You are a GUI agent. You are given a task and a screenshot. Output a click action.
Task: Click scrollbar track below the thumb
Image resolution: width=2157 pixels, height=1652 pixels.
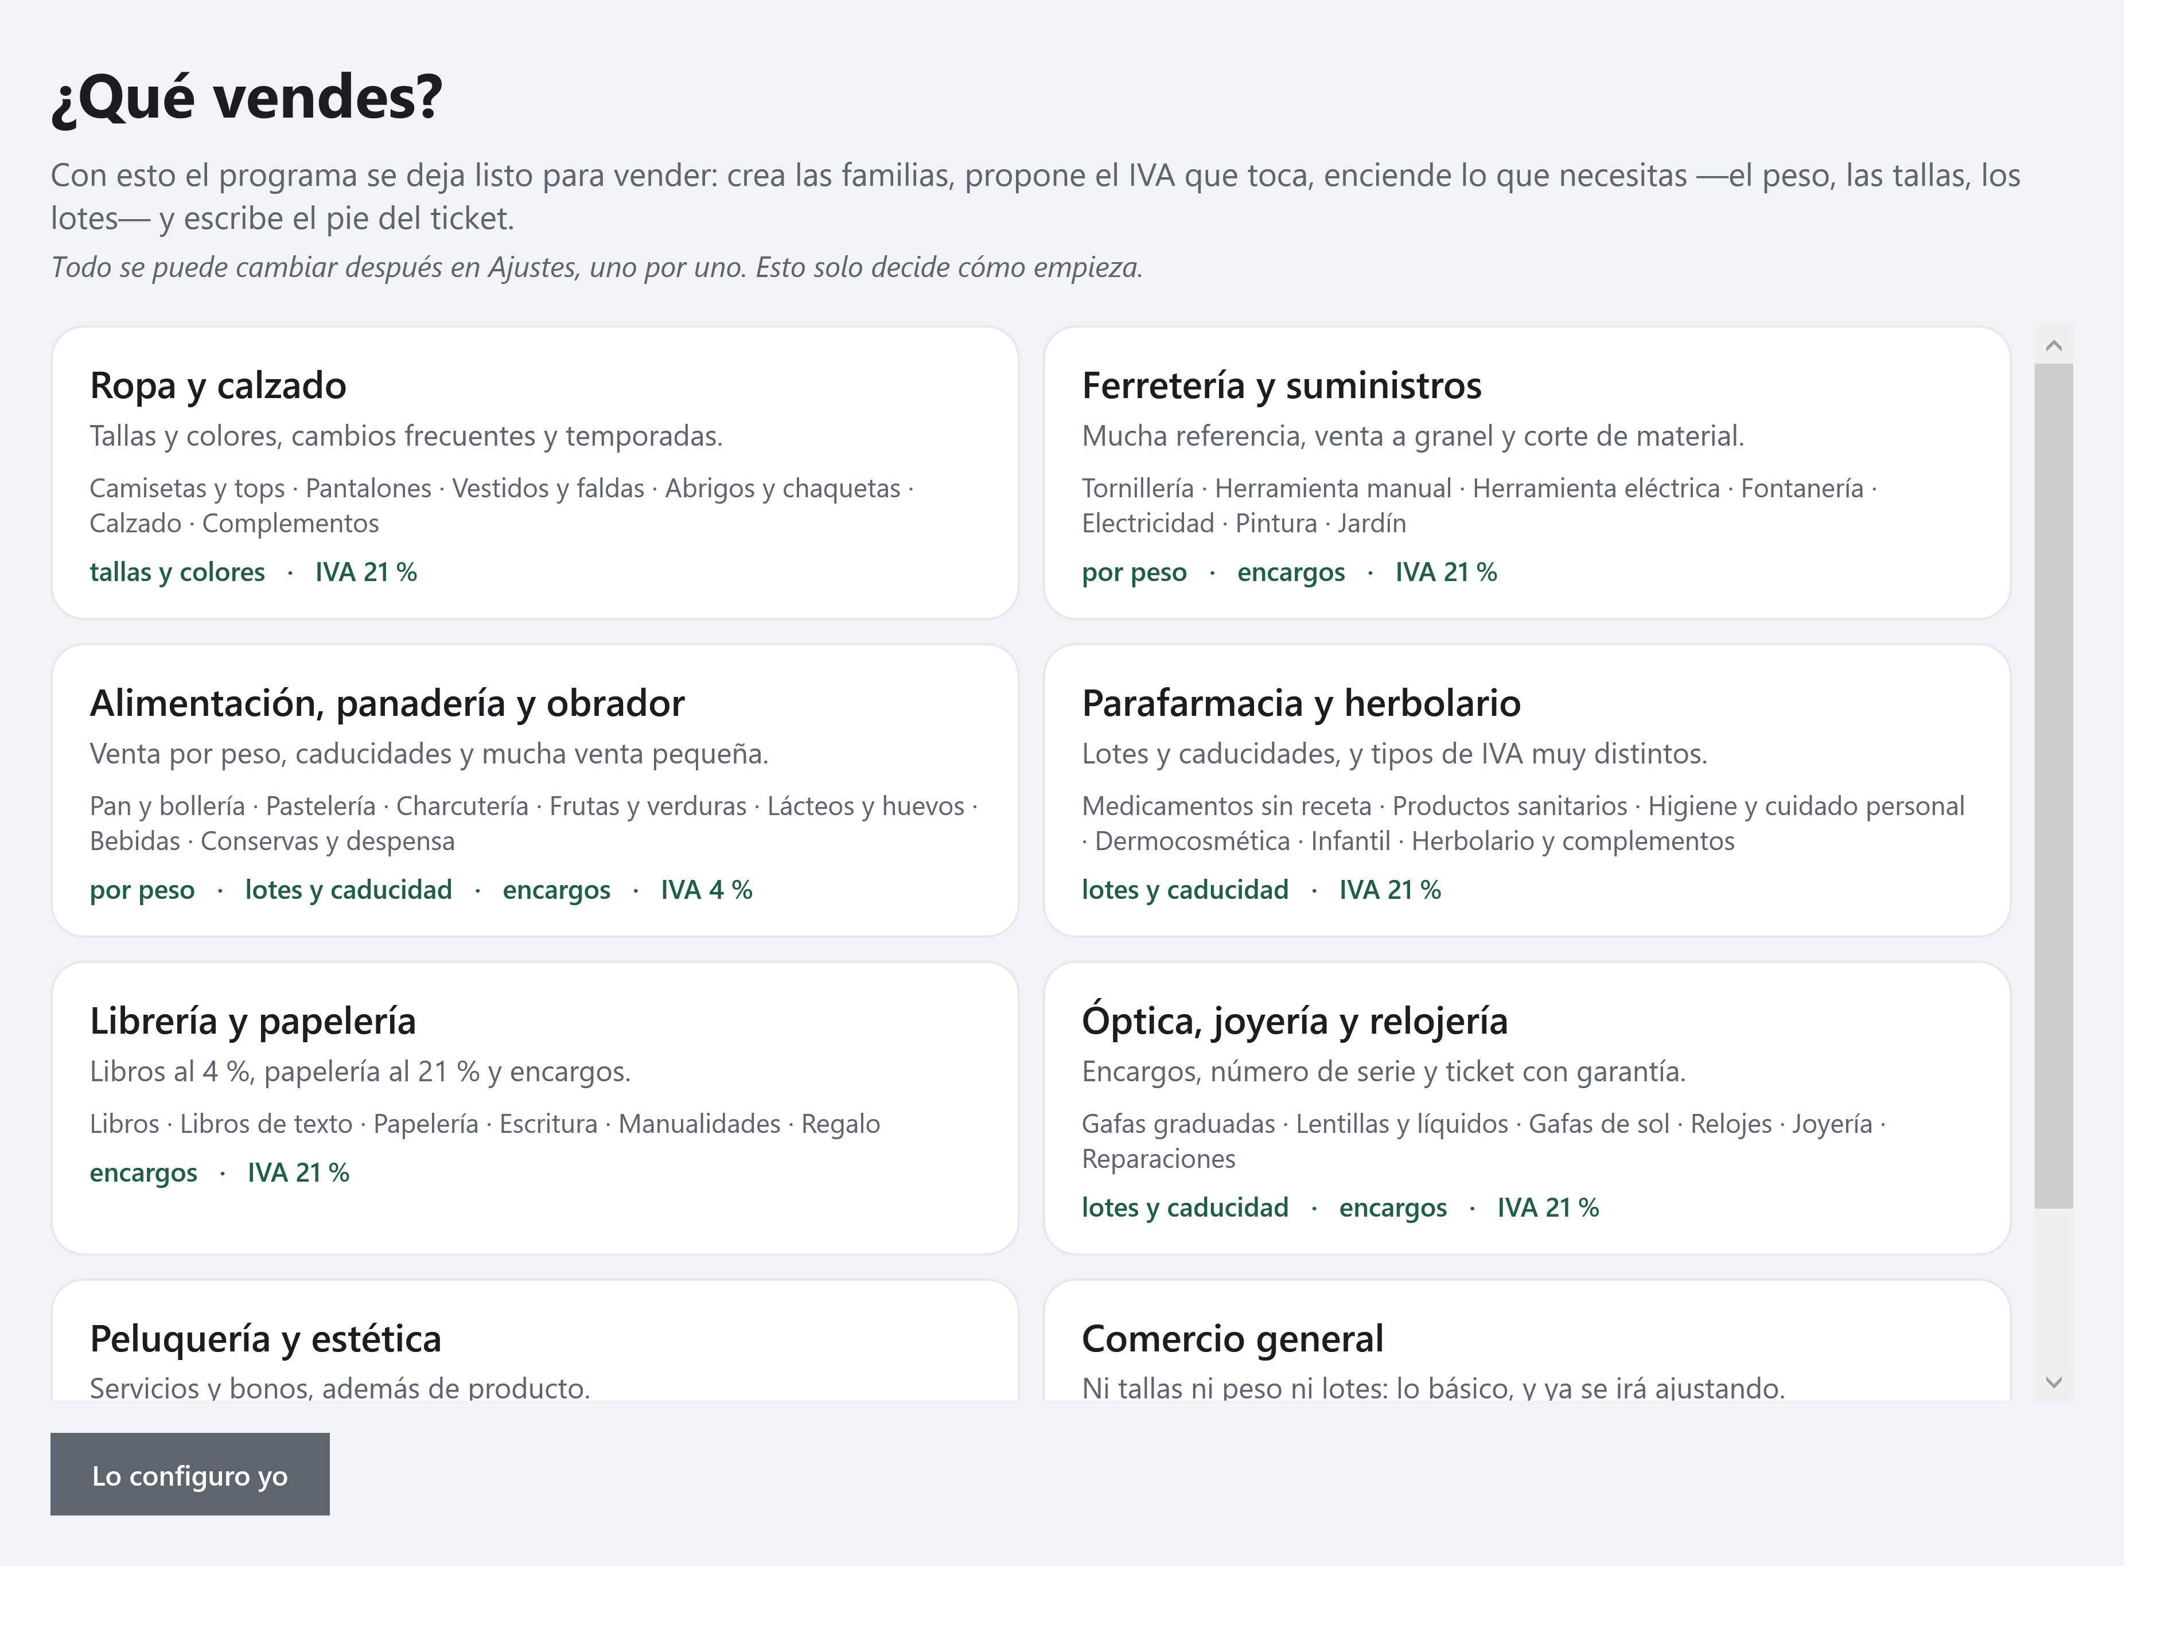point(2053,1286)
